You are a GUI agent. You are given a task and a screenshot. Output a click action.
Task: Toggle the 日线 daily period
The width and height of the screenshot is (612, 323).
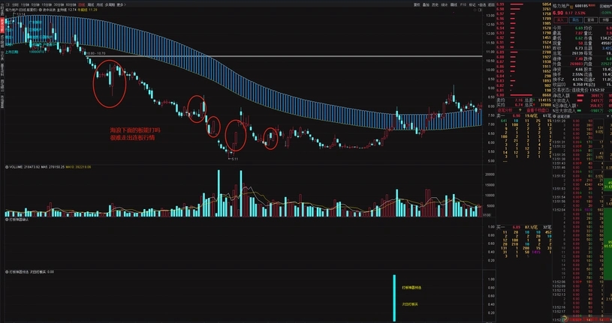81,4
